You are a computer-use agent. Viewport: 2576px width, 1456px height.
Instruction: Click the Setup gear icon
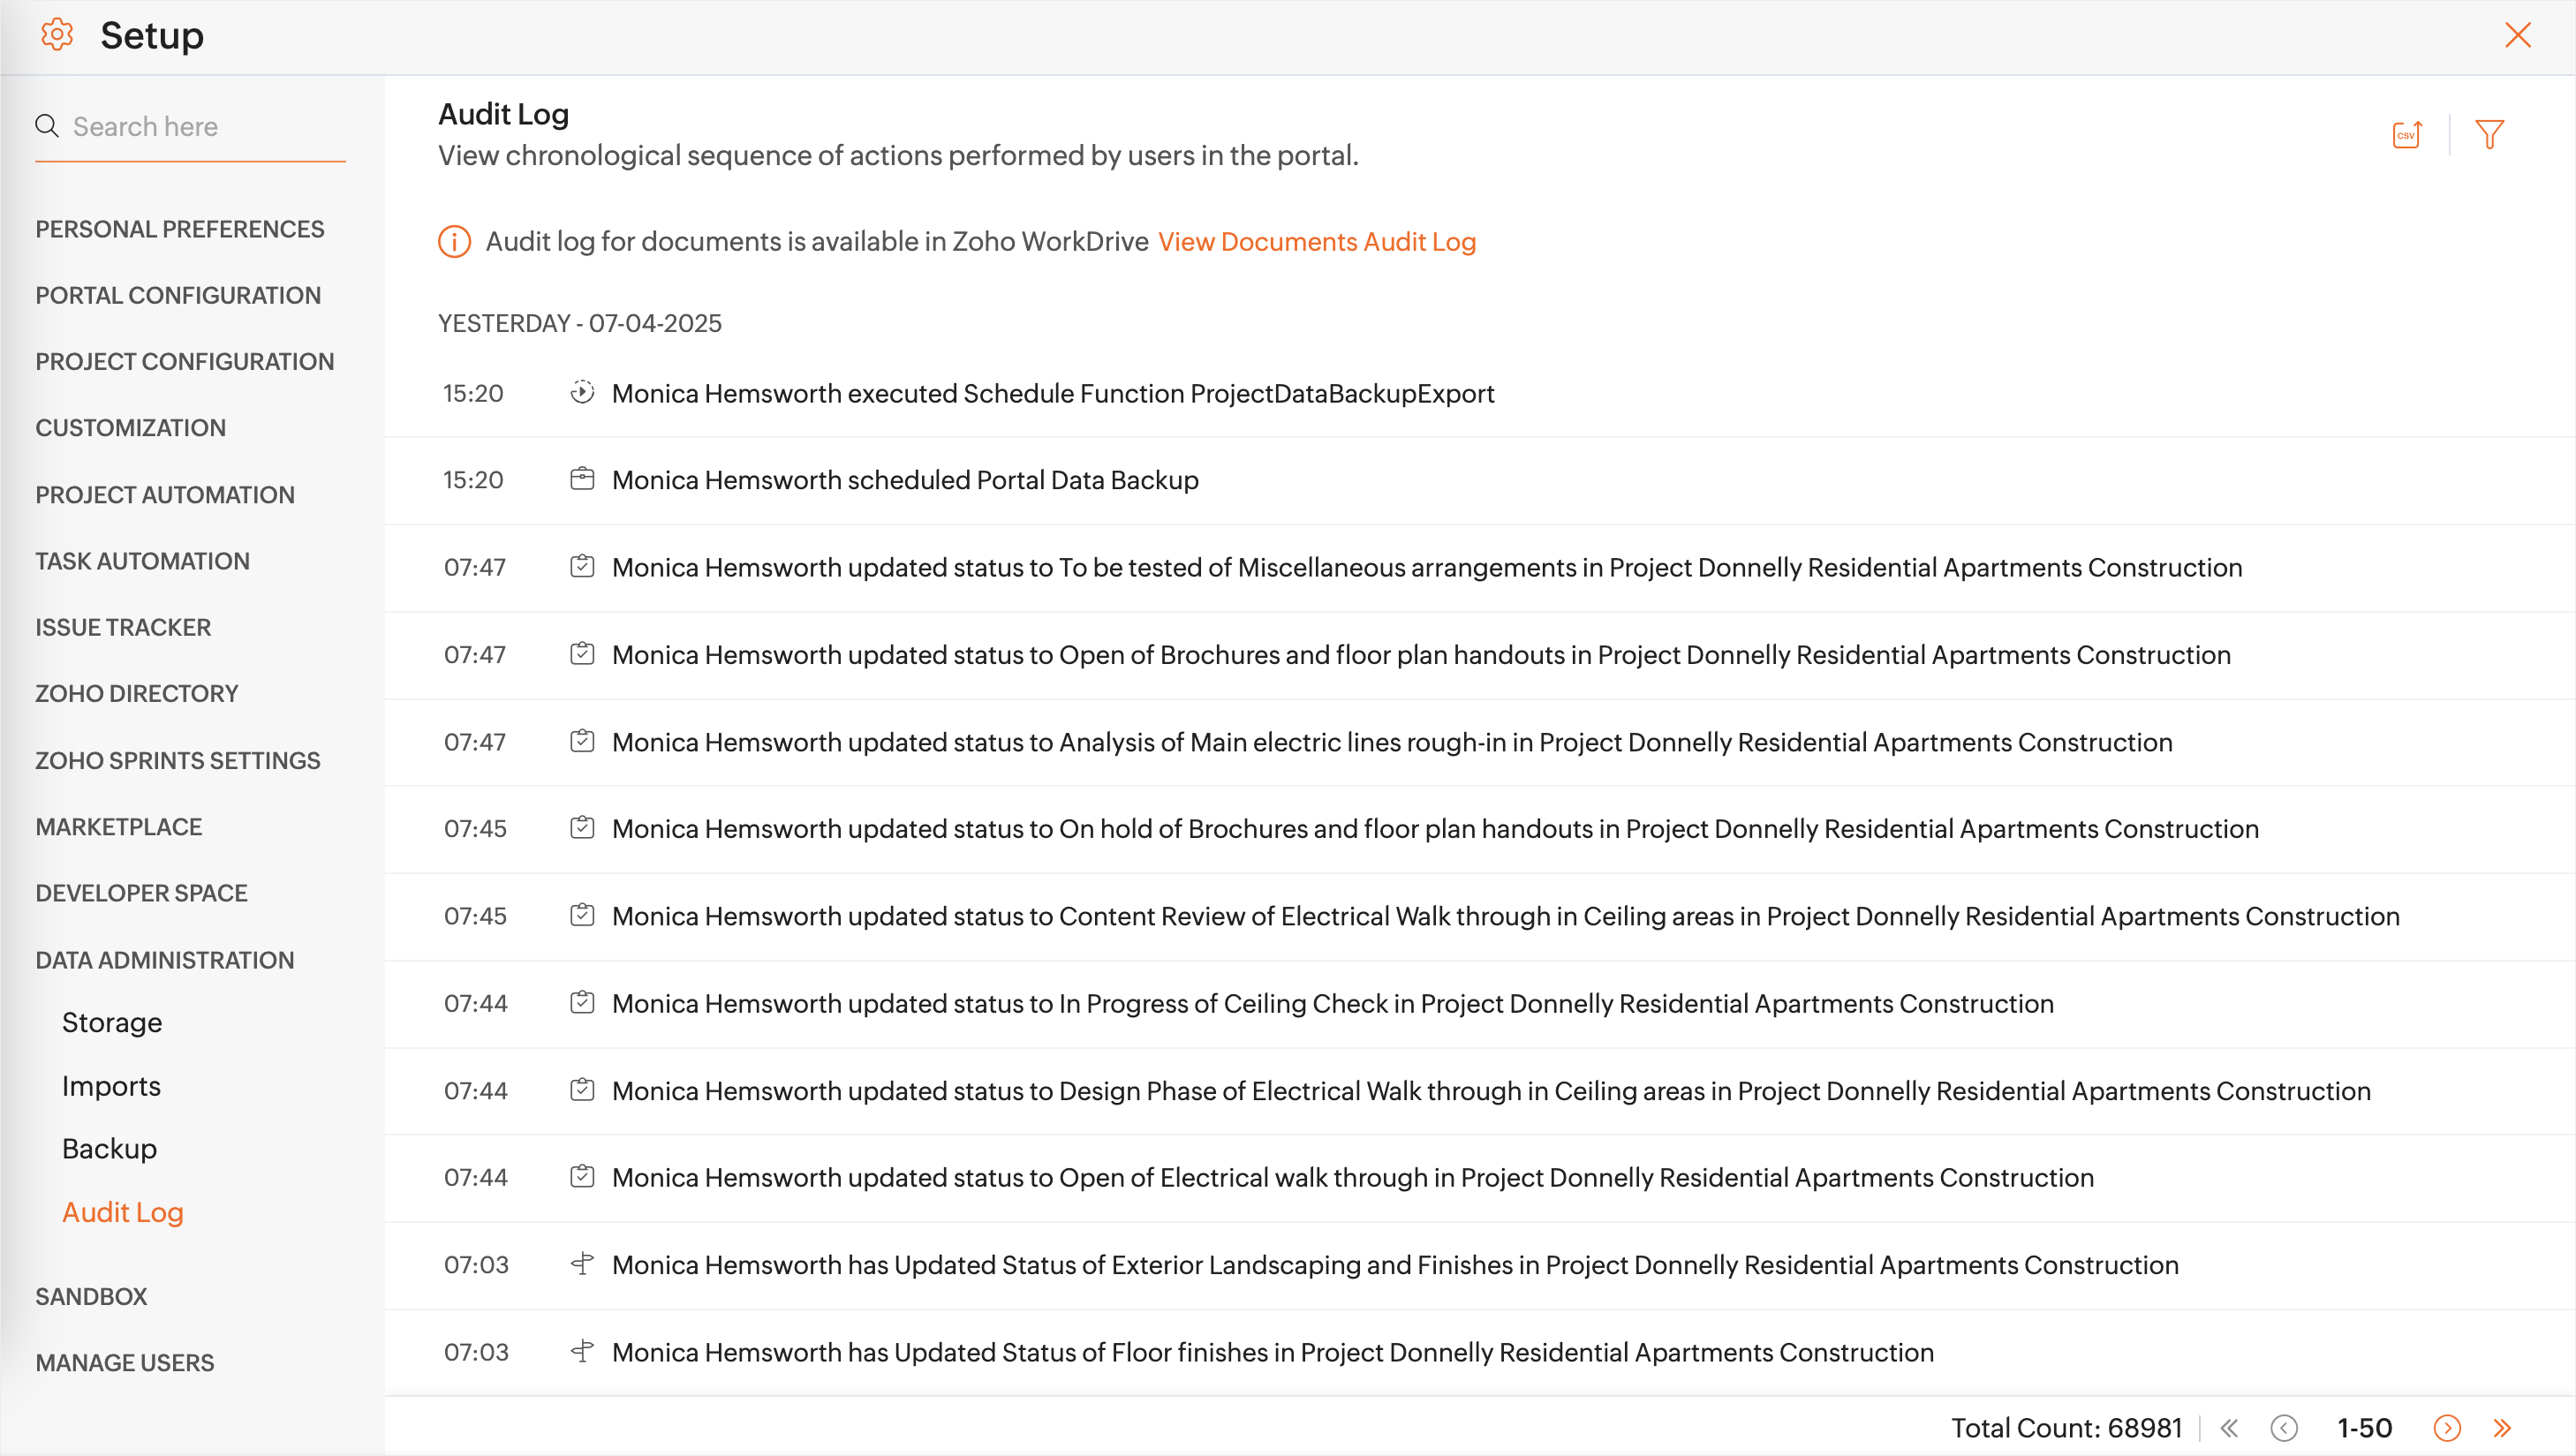[57, 35]
